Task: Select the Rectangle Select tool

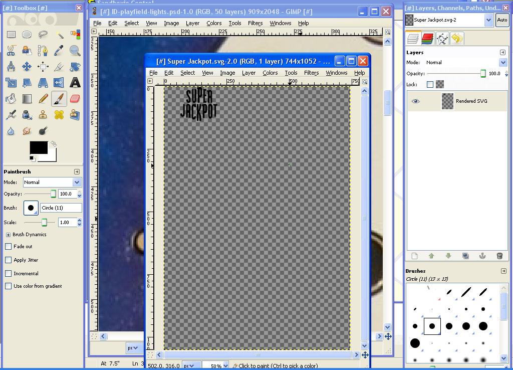Action: tap(11, 35)
